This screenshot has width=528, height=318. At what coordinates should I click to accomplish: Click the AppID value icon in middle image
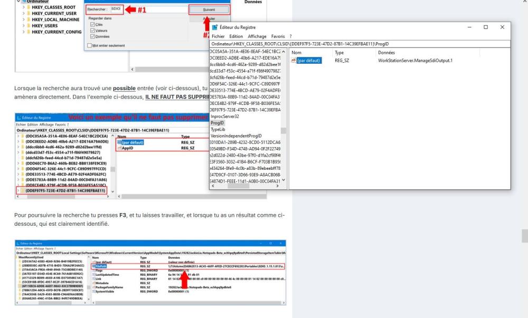[119, 148]
